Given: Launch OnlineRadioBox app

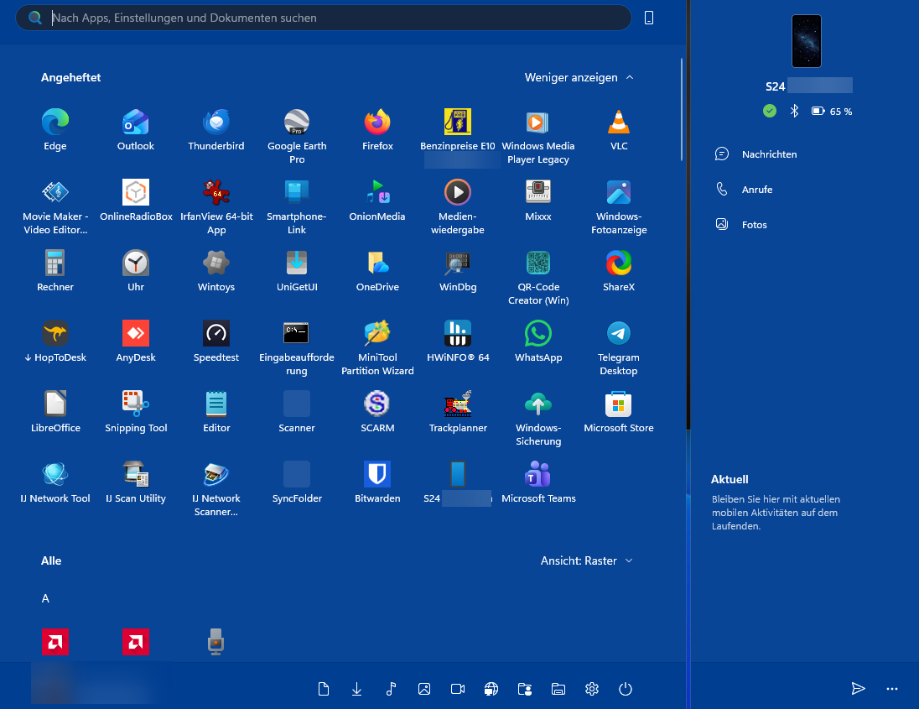Looking at the screenshot, I should click(135, 201).
